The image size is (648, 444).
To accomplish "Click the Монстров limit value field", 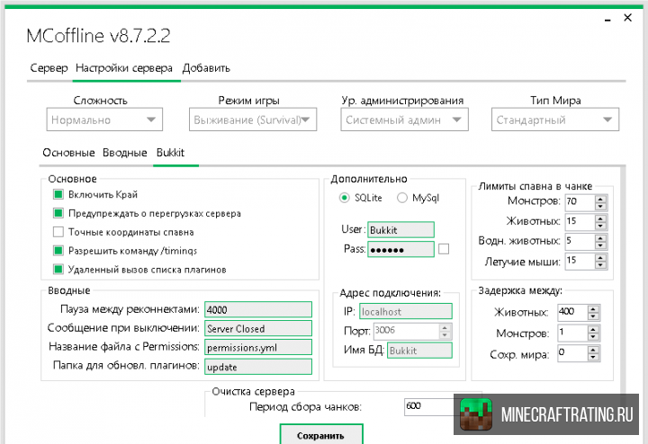I will click(x=580, y=202).
